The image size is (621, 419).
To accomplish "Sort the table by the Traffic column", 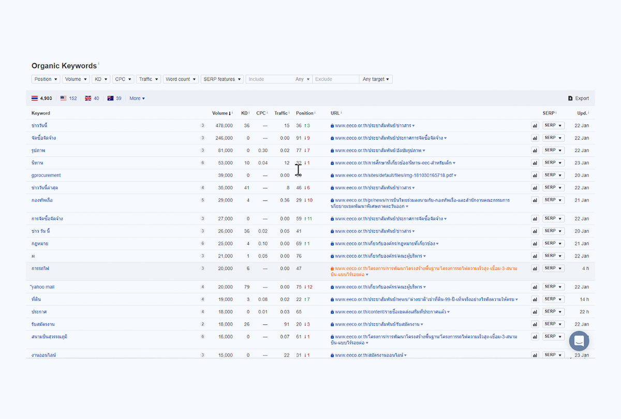I will 281,113.
